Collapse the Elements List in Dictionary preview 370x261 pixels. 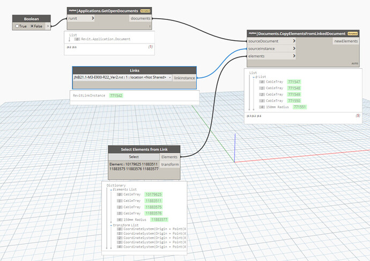coord(111,190)
